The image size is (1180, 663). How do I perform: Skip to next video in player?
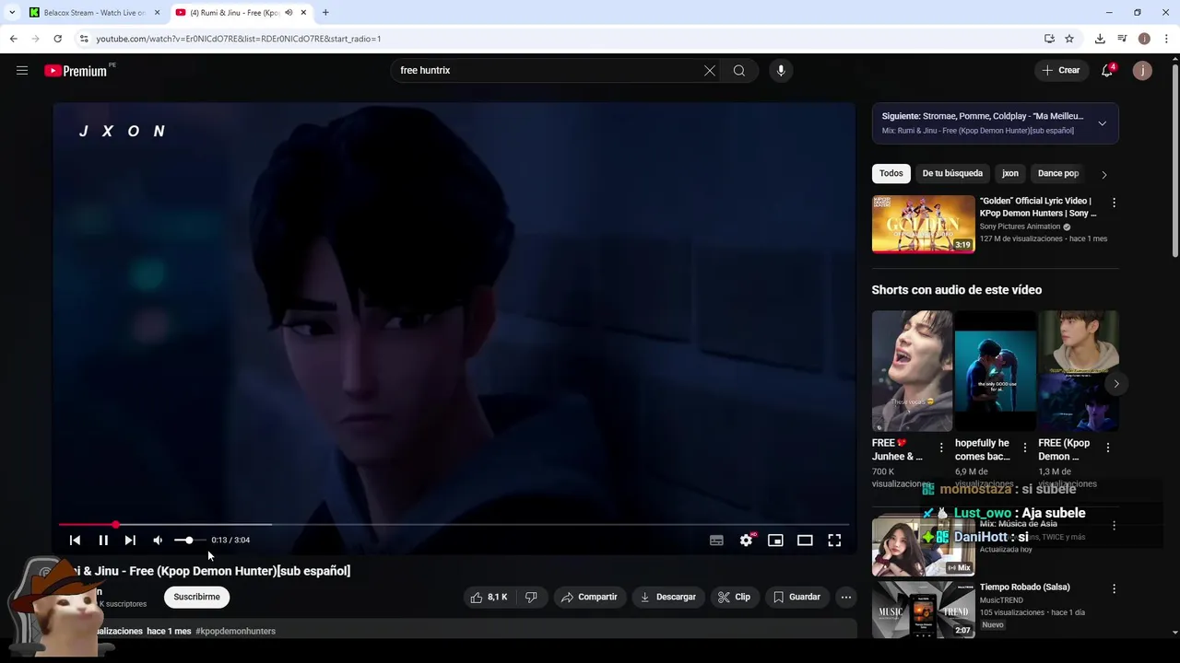click(130, 541)
